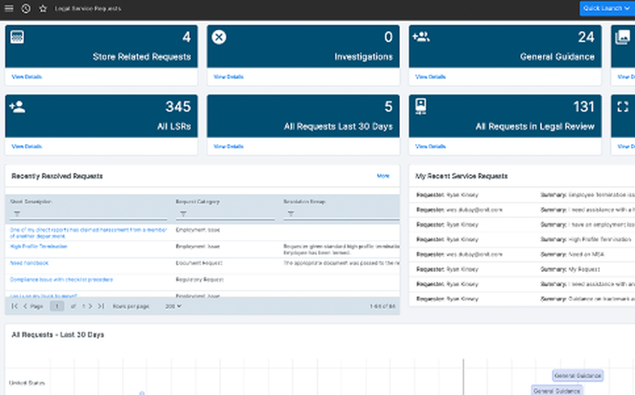This screenshot has width=635, height=395.
Task: Open the hamburger navigation menu
Action: pyautogui.click(x=8, y=8)
